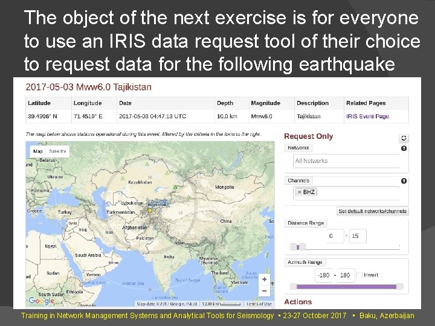Remove the BHZ channel tag
435x326 pixels.
point(299,192)
